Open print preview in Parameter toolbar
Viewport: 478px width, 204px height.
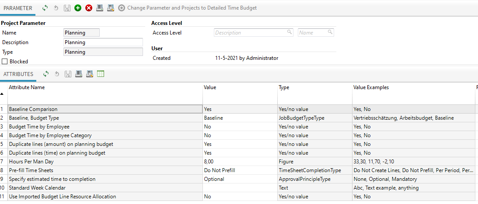coord(111,8)
